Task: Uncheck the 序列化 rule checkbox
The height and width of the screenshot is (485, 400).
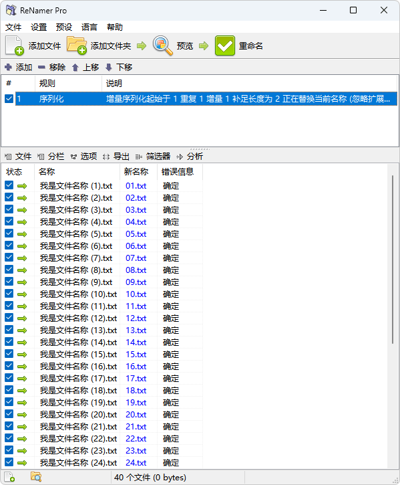Action: point(9,98)
